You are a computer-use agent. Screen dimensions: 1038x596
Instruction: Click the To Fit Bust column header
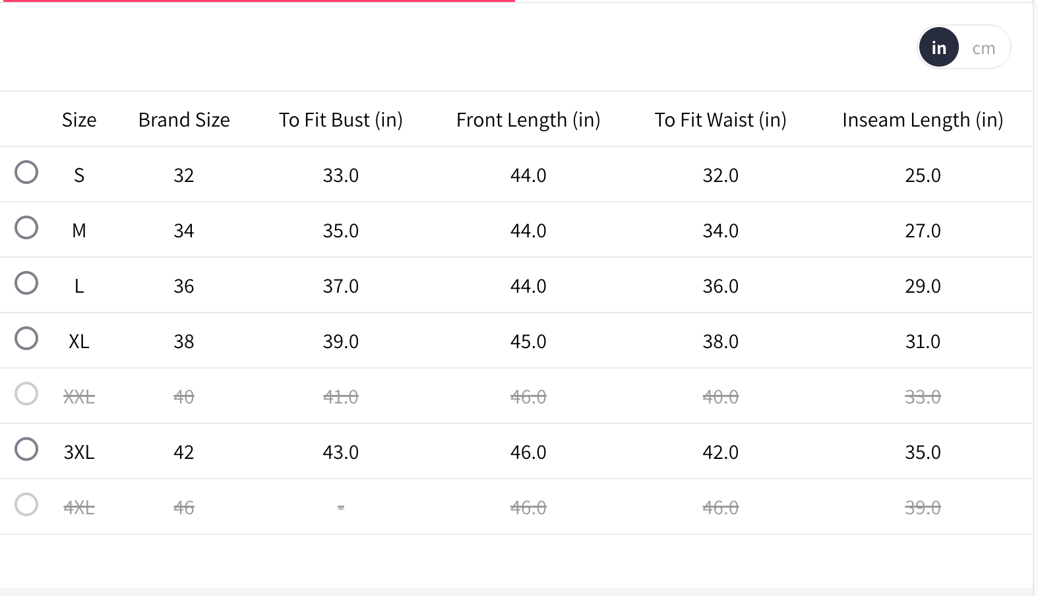pos(340,120)
